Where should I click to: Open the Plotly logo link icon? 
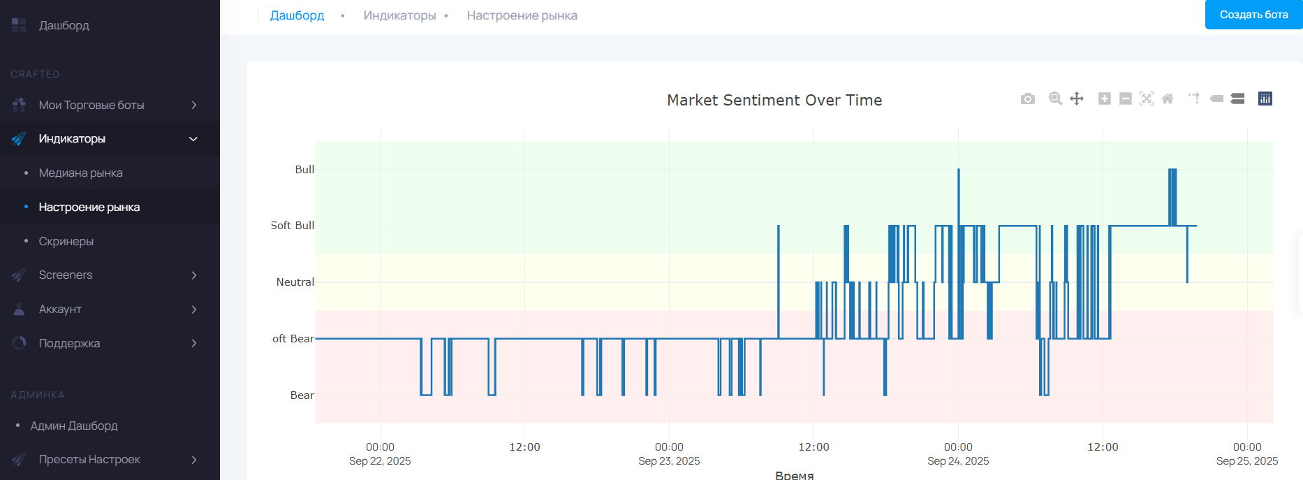(x=1265, y=99)
